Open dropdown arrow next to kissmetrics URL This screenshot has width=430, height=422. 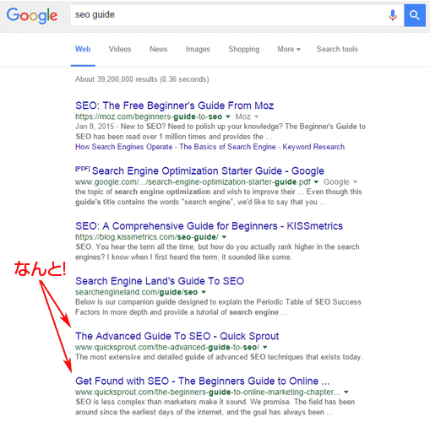(x=224, y=237)
